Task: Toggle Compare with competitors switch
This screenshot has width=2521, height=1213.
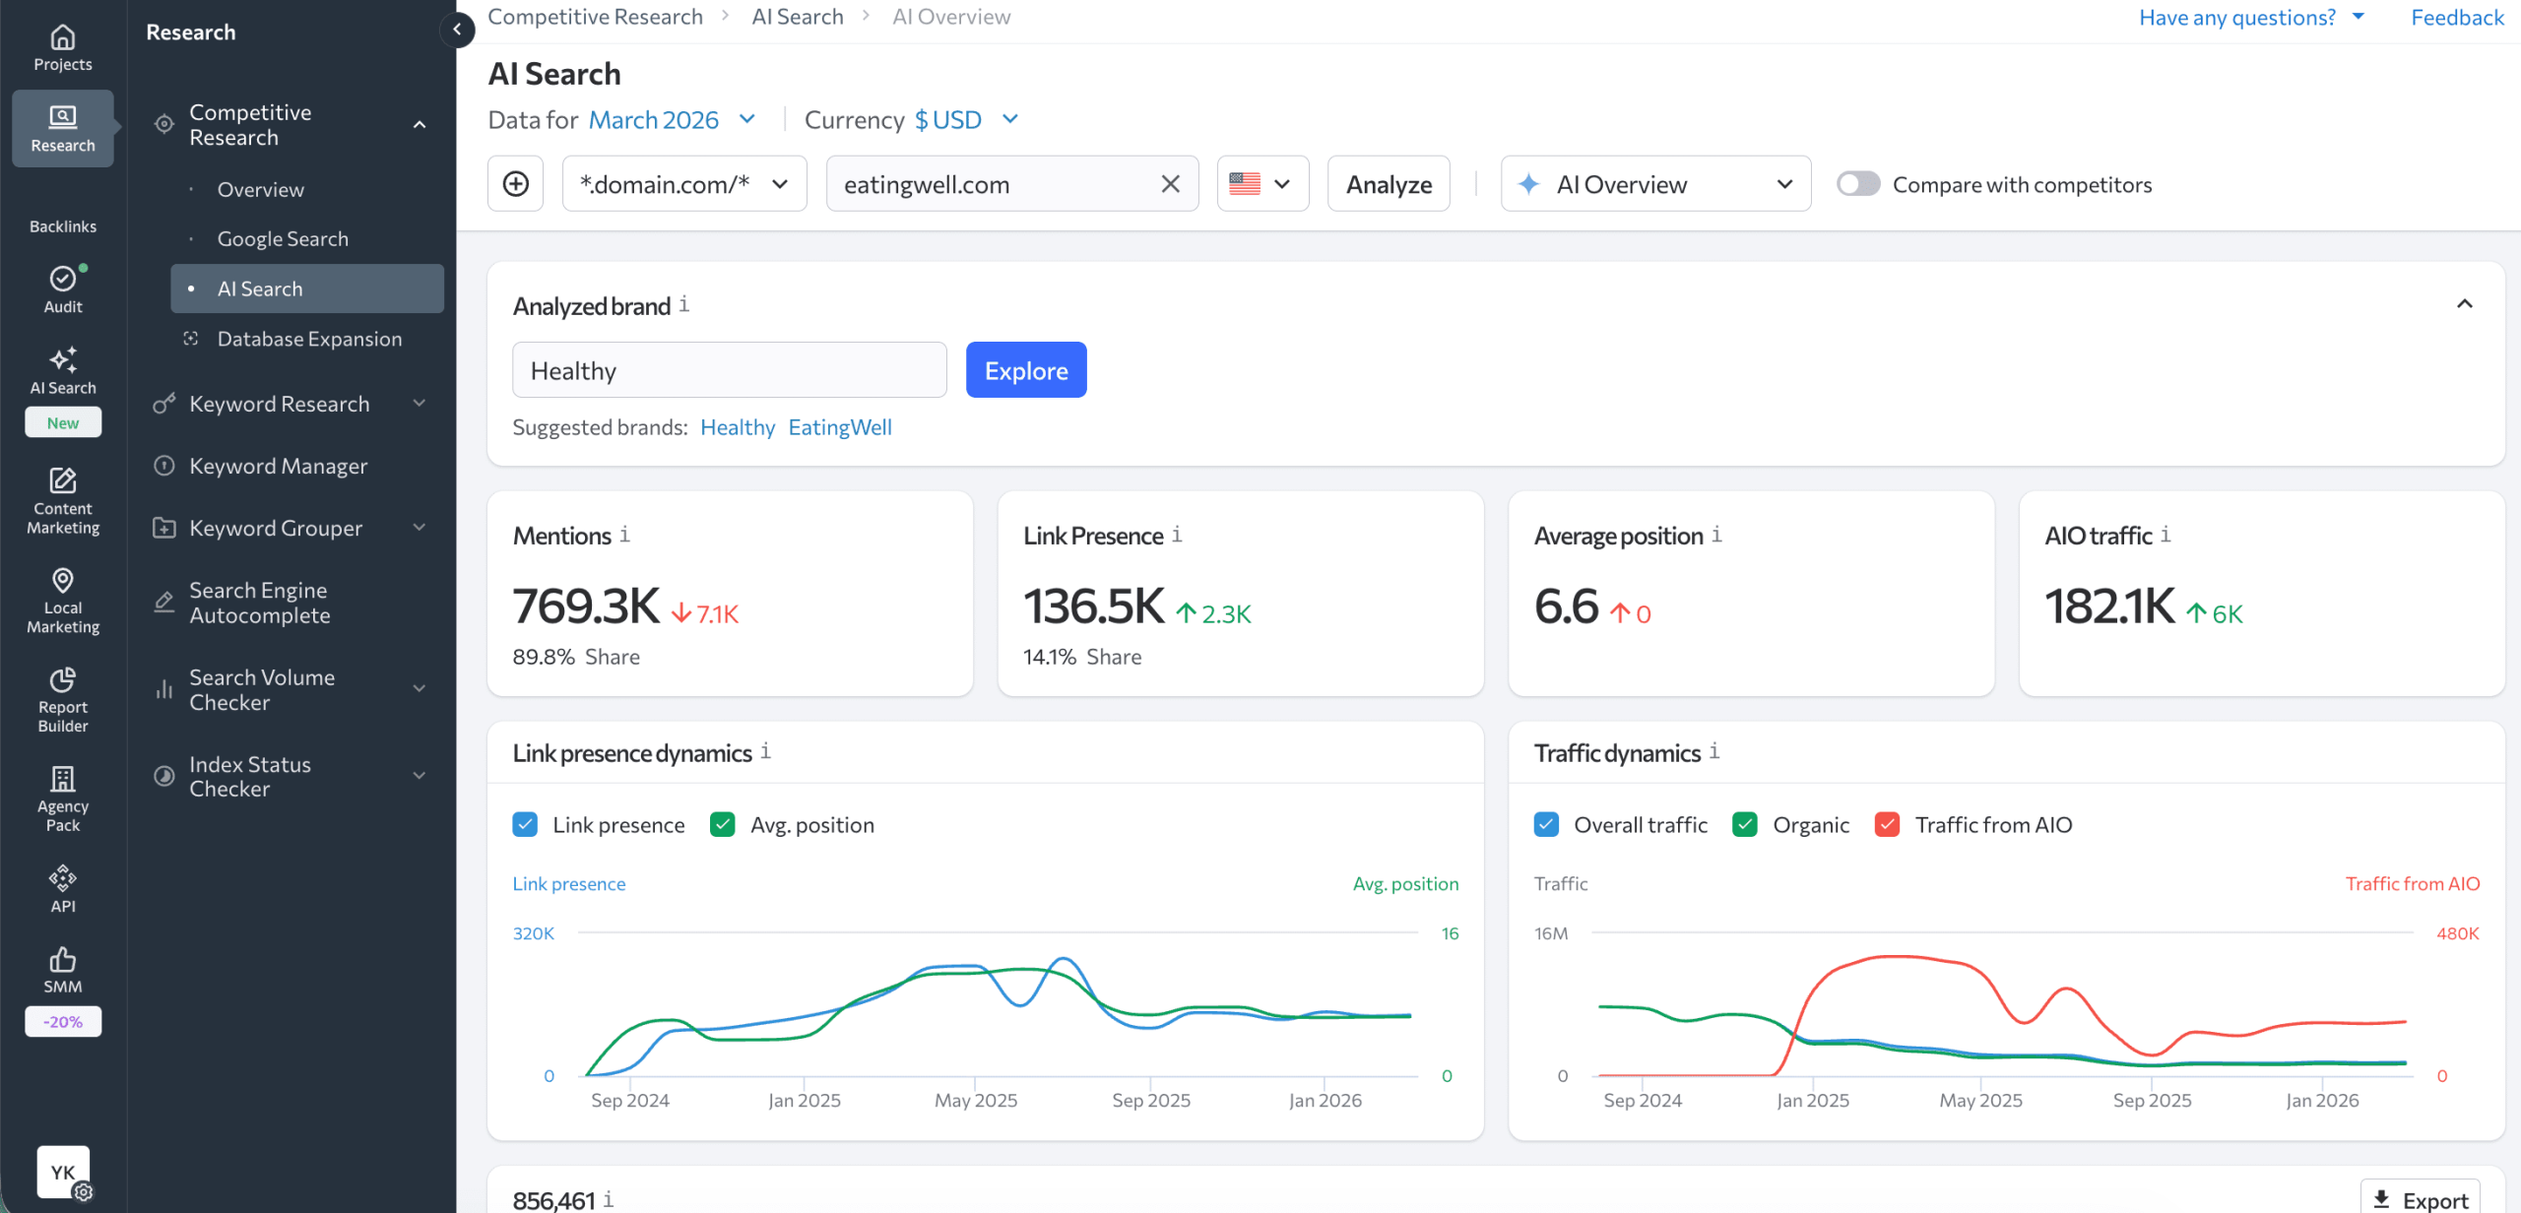Action: pyautogui.click(x=1857, y=184)
